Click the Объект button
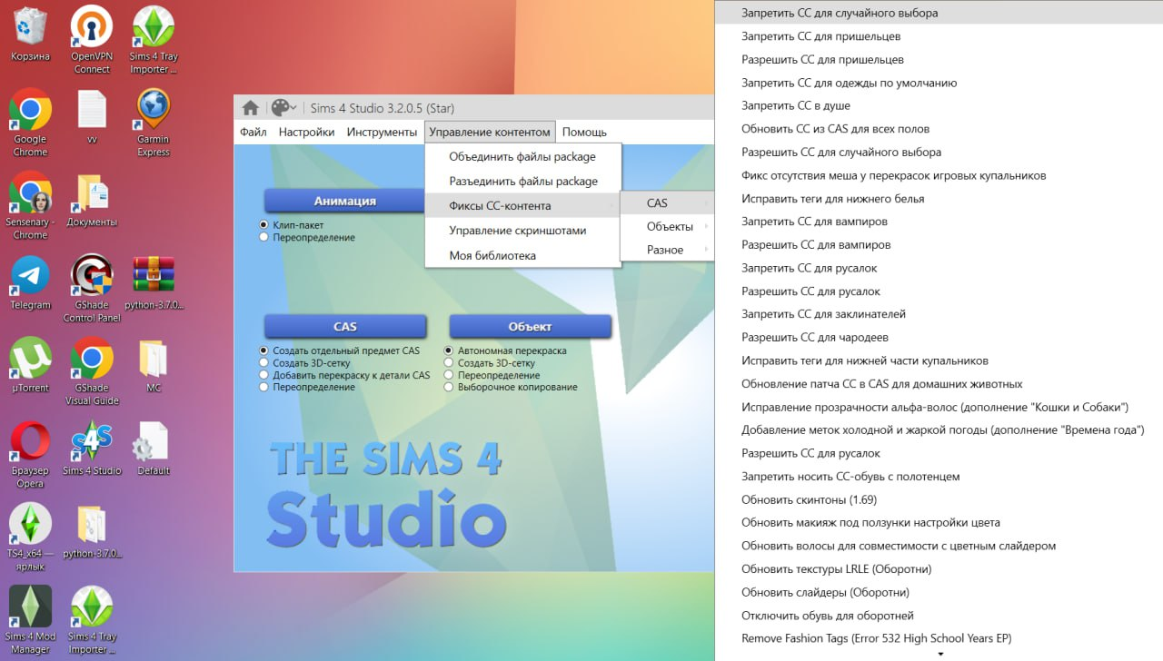 pos(530,326)
